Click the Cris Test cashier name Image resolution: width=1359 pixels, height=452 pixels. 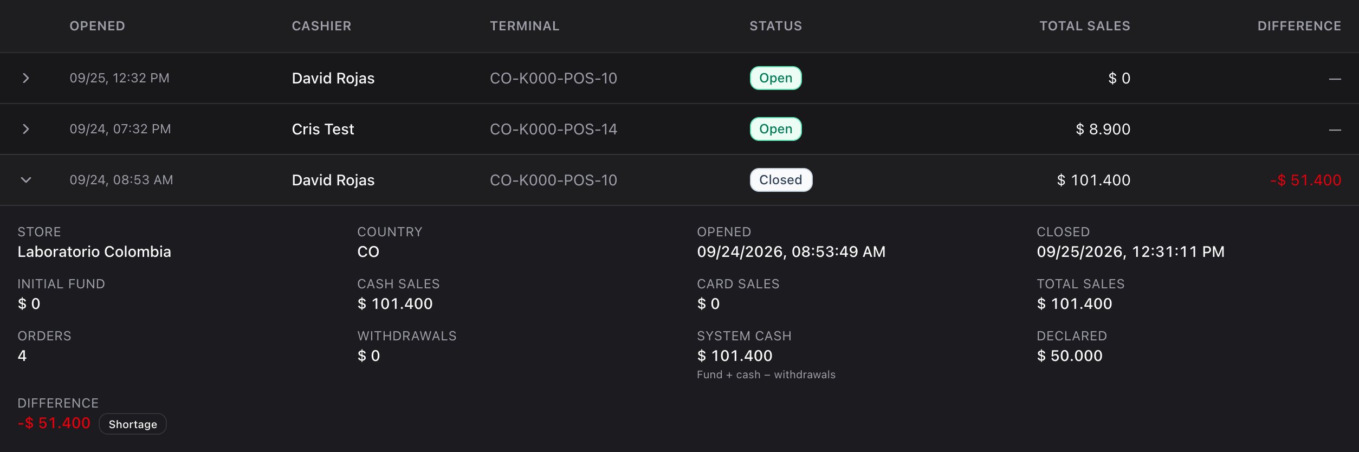point(323,129)
